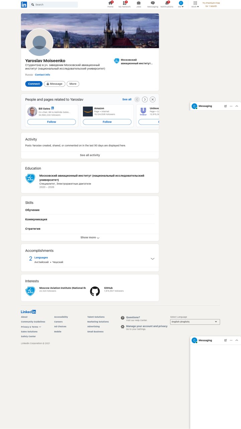Open lower Messaging panel options ellipsis
The width and height of the screenshot is (241, 429).
[231, 340]
